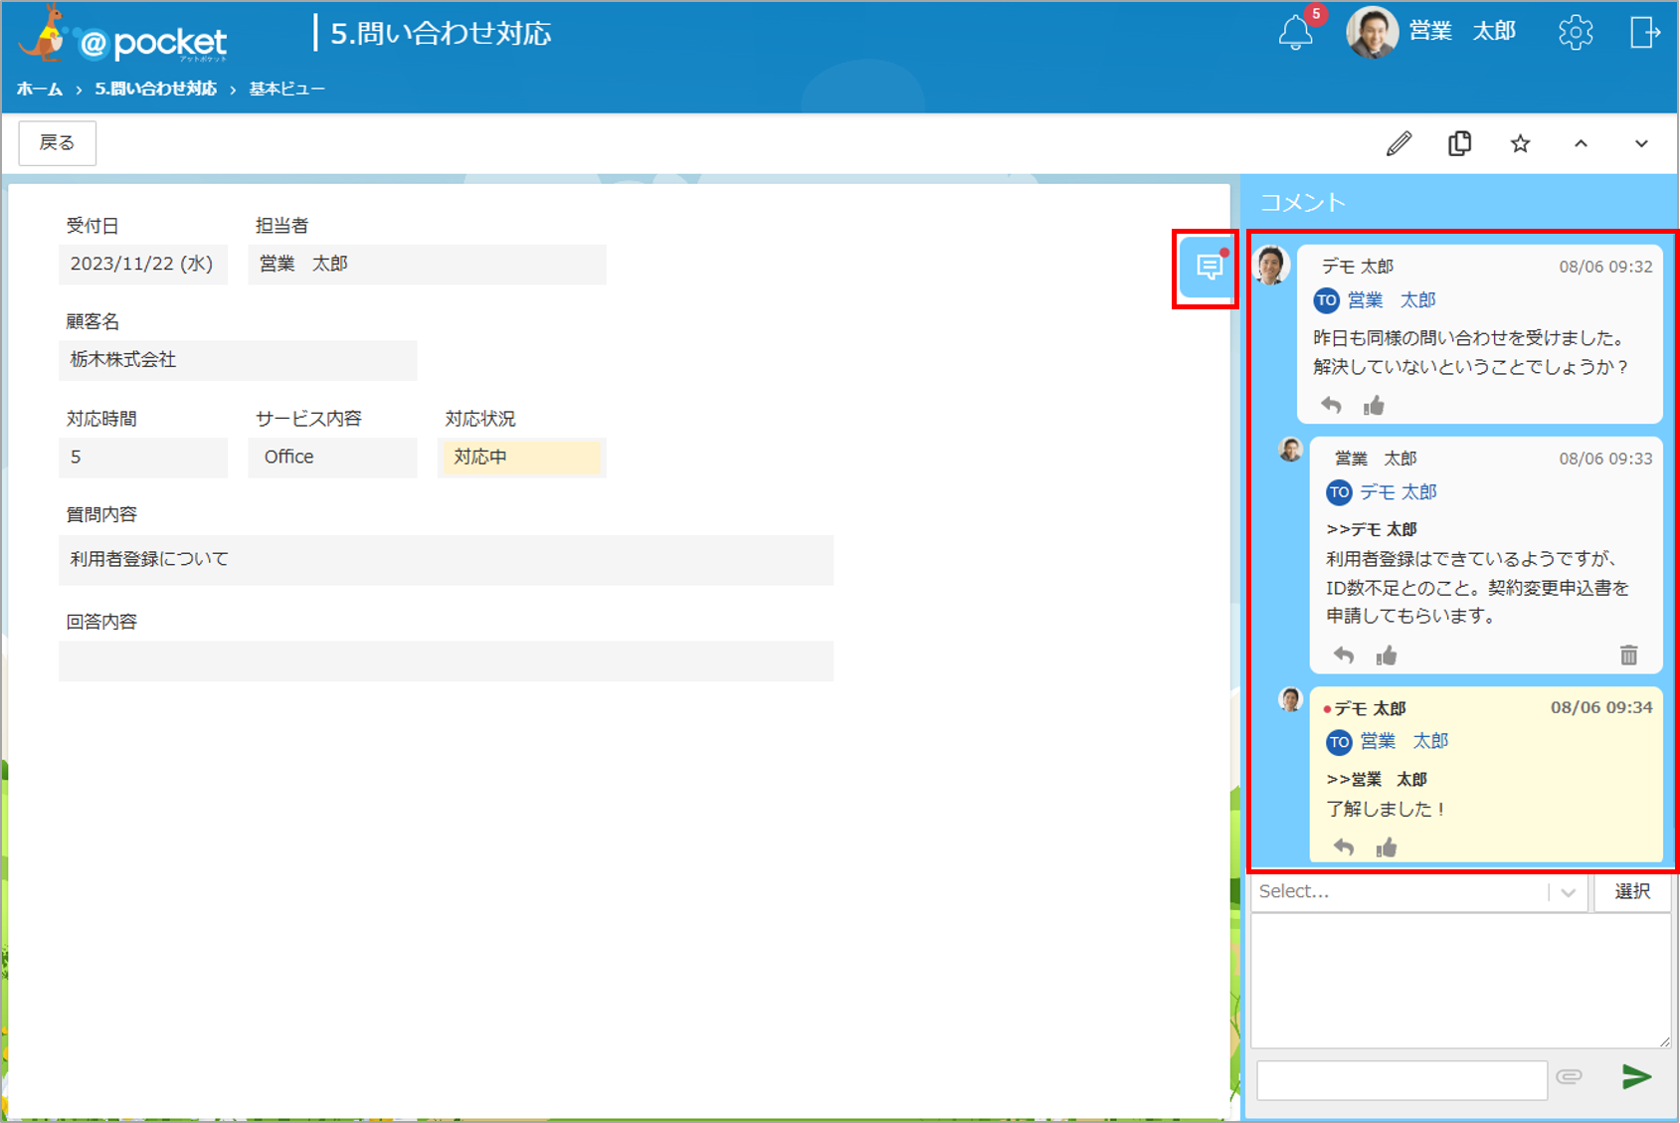The image size is (1680, 1123).
Task: Click the コメント panel heading
Action: tap(1303, 203)
